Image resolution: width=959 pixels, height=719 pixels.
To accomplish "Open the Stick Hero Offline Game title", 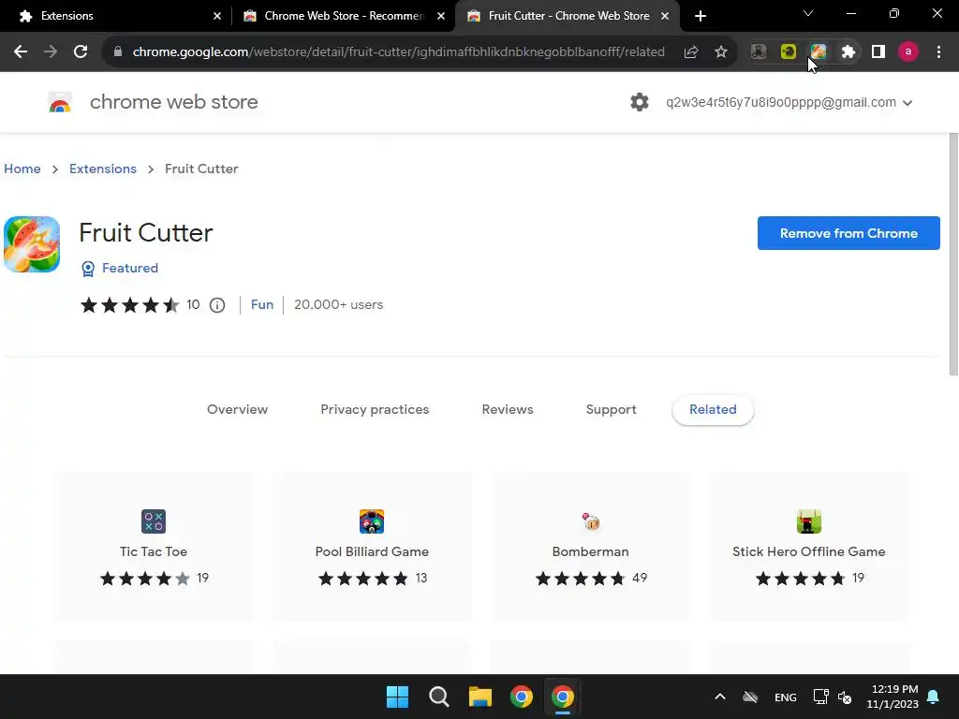I will (808, 551).
